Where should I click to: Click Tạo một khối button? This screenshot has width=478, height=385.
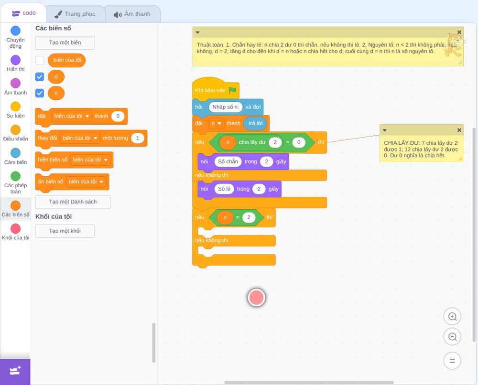tap(65, 231)
